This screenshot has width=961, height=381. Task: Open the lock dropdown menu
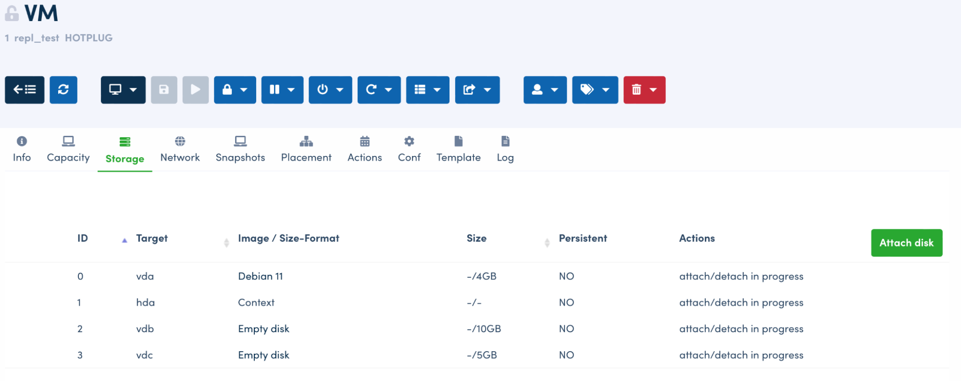(235, 90)
